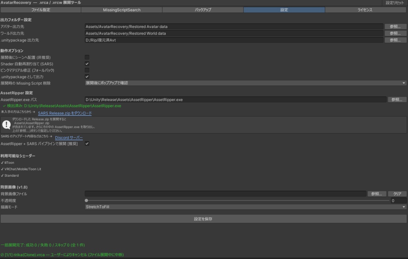Viewport: 408px width, 259px height.
Task: Browse for 背景画像ファイル
Action: (377, 194)
